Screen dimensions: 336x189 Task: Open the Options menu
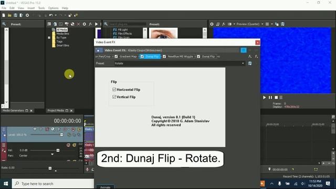coord(53,8)
